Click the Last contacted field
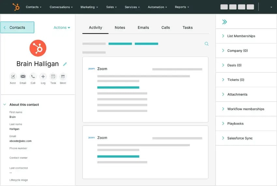The height and width of the screenshot is (186, 277). pos(19,168)
